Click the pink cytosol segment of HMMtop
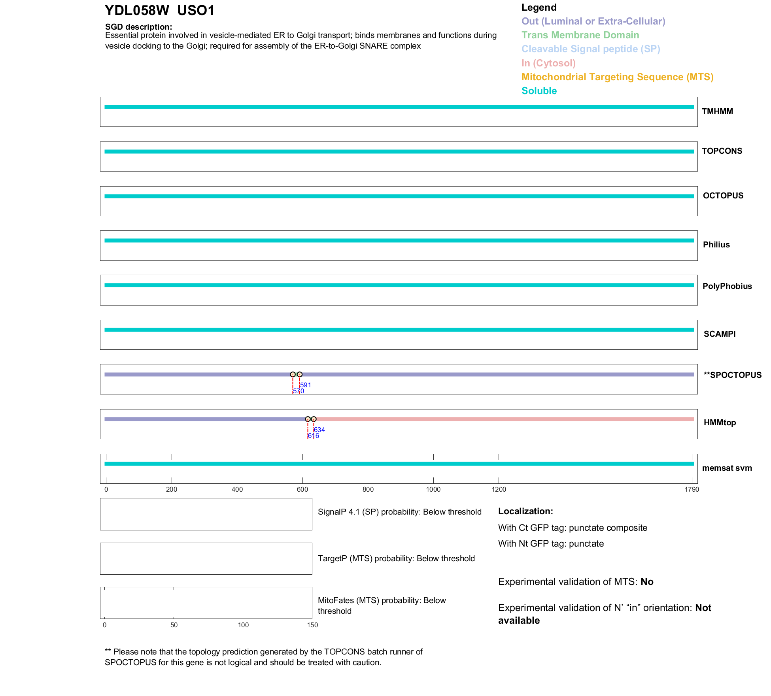The height and width of the screenshot is (696, 771). point(504,419)
